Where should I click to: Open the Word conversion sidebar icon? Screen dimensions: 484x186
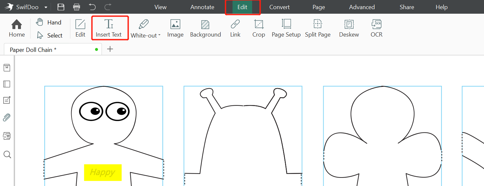[x=7, y=136]
